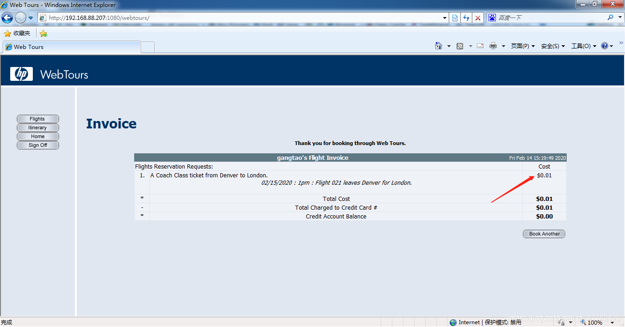Open the Flights page from the sidebar
Image resolution: width=625 pixels, height=327 pixels.
pos(37,119)
